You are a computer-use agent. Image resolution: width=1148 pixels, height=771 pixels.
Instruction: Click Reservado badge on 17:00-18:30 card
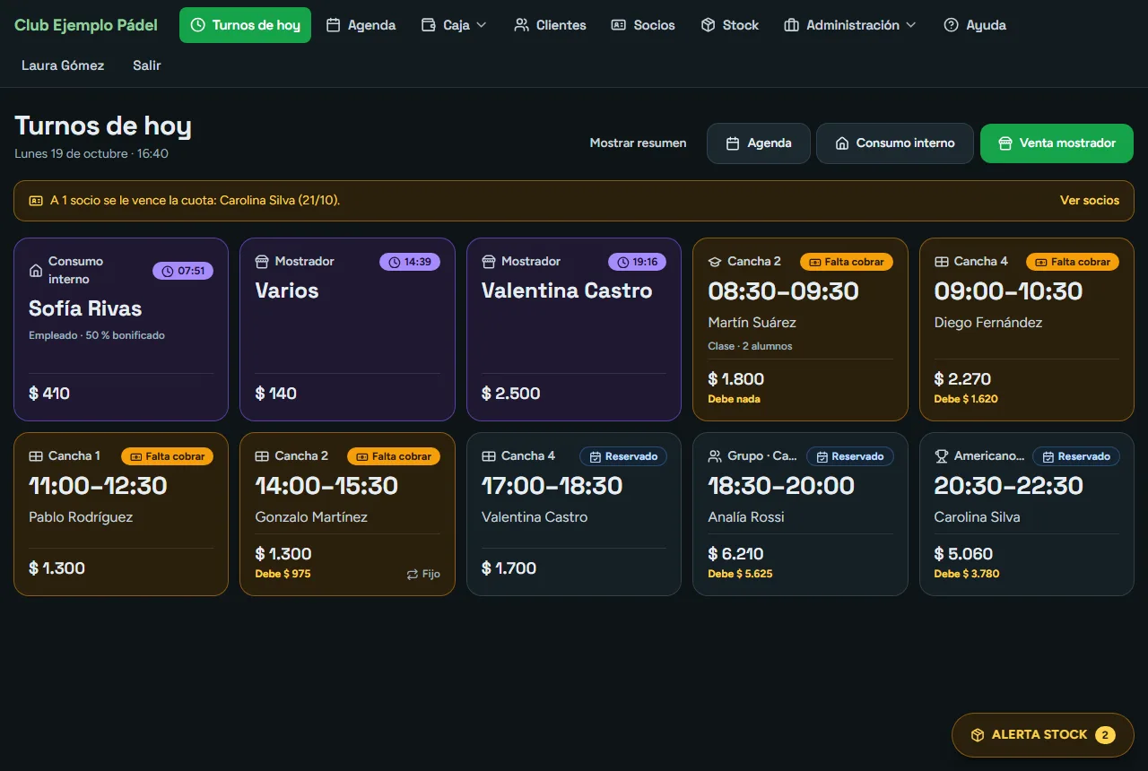coord(622,456)
